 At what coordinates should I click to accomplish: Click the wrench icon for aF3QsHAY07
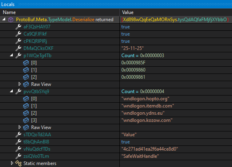click(18, 27)
